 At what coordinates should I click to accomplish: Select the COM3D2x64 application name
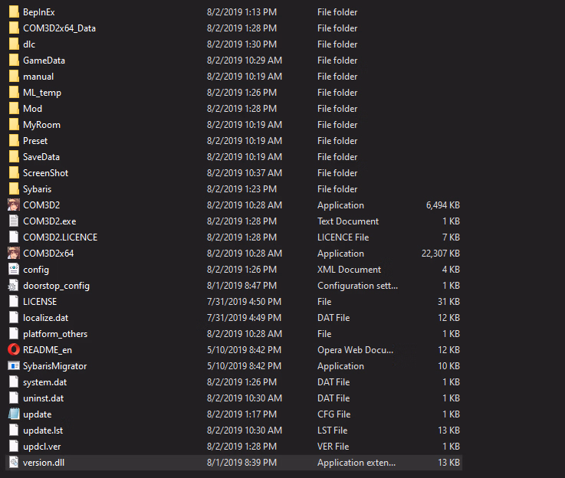[48, 254]
